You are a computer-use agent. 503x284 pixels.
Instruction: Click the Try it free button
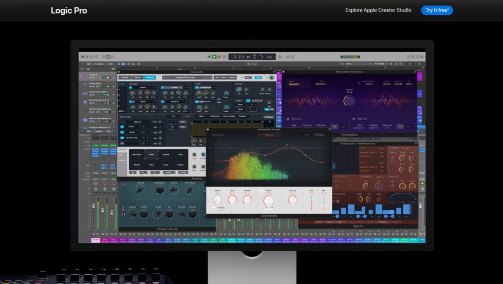[x=437, y=10]
